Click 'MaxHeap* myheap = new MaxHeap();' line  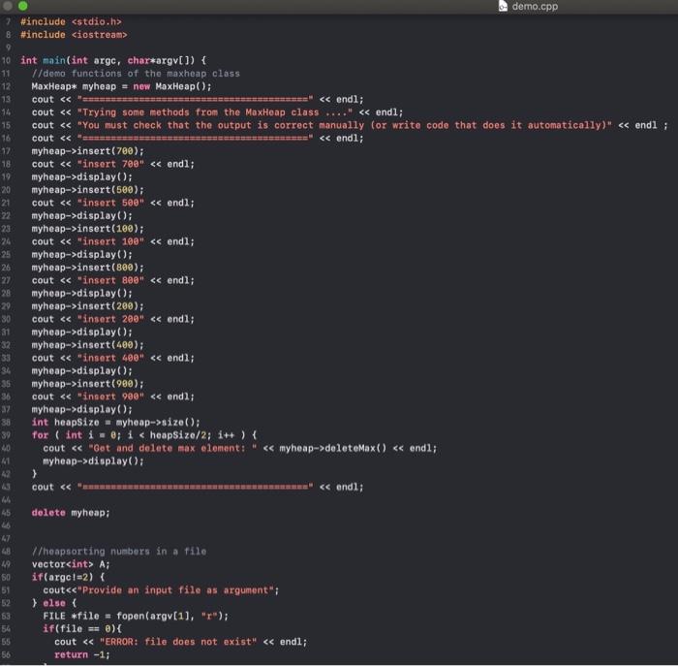pos(121,86)
